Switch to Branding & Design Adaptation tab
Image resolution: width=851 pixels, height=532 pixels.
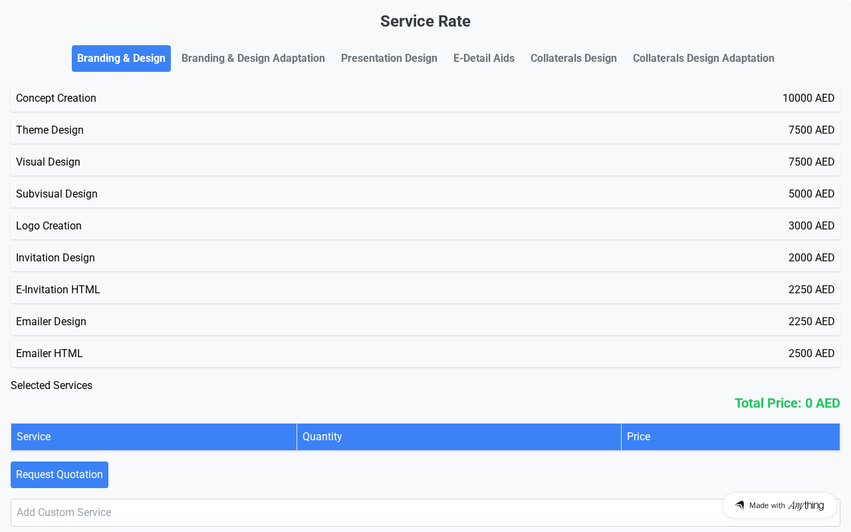[253, 59]
